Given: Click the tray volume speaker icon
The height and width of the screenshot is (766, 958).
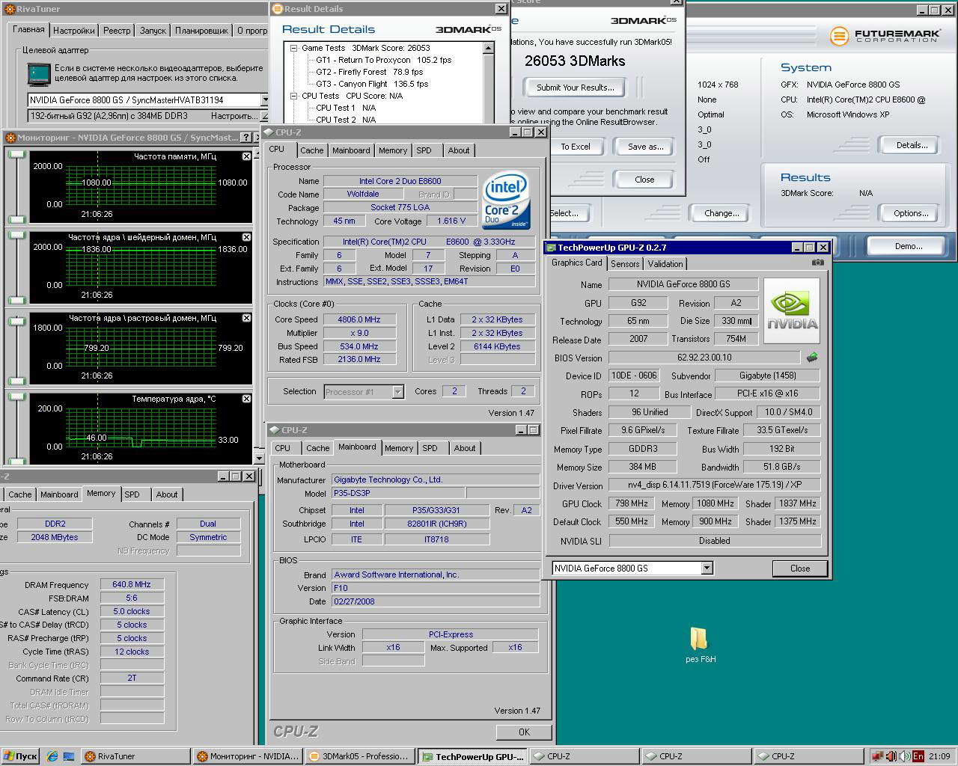Looking at the screenshot, I should pos(904,756).
